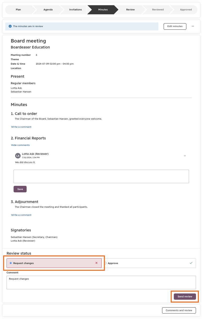Open Write a comment under Call to order
The image size is (202, 319).
click(x=21, y=127)
